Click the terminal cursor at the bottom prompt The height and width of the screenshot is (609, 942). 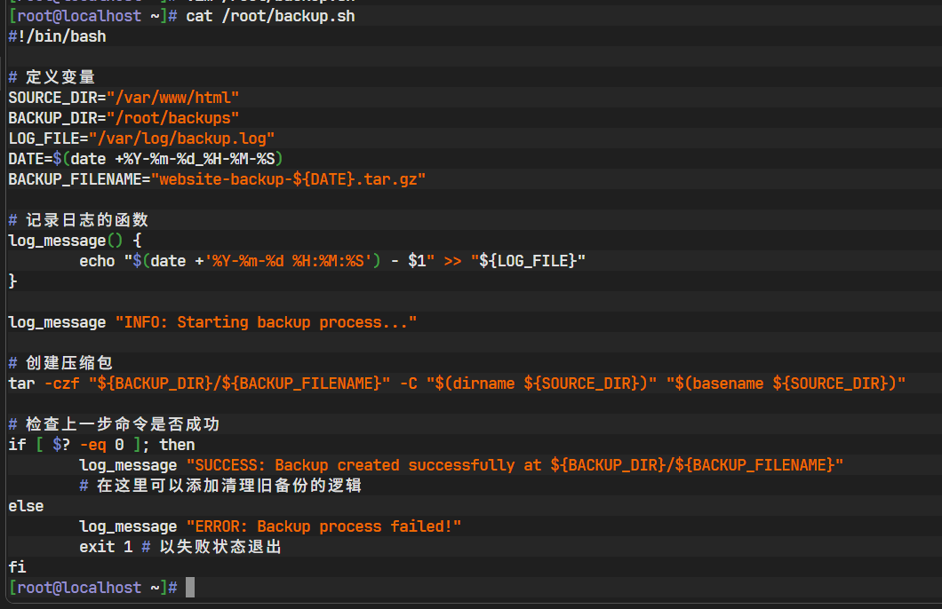click(x=188, y=587)
